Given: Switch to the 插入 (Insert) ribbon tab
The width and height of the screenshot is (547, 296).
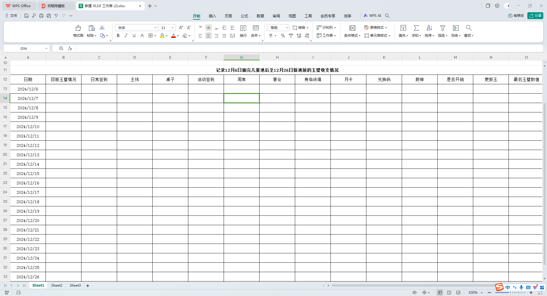Looking at the screenshot, I should (x=212, y=16).
